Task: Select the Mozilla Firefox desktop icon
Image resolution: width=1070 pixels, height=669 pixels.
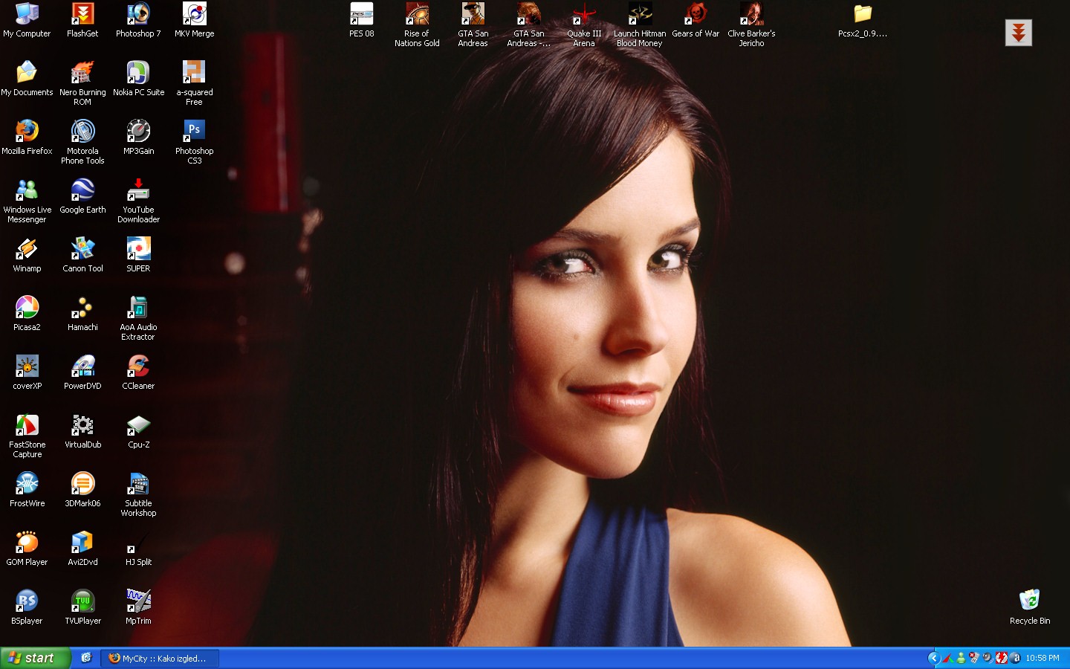Action: [x=27, y=138]
